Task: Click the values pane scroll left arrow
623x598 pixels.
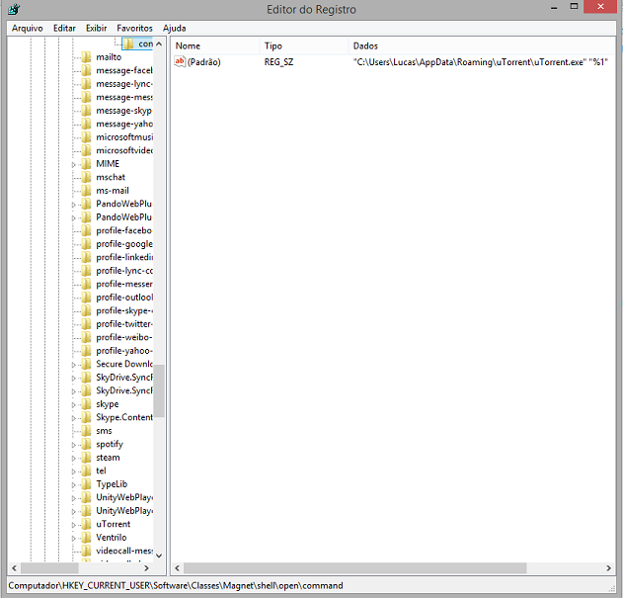Action: [177, 568]
